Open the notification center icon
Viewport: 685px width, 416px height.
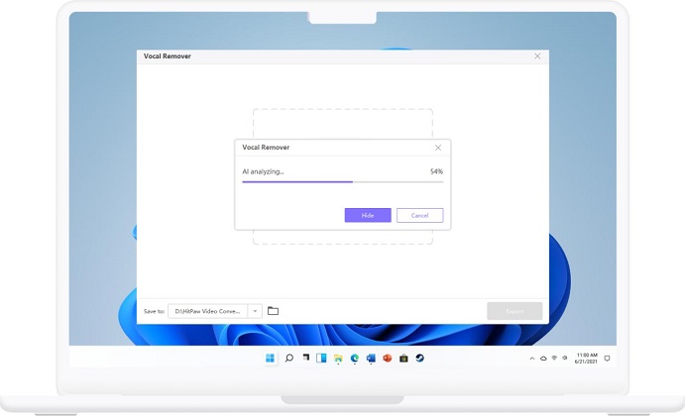[x=607, y=359]
